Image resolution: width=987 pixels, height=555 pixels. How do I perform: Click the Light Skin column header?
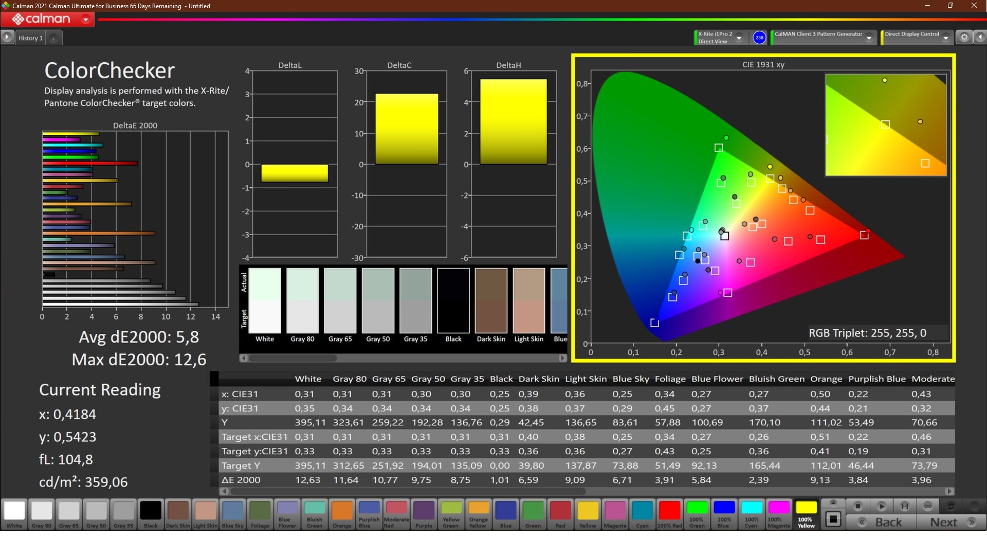coord(586,379)
